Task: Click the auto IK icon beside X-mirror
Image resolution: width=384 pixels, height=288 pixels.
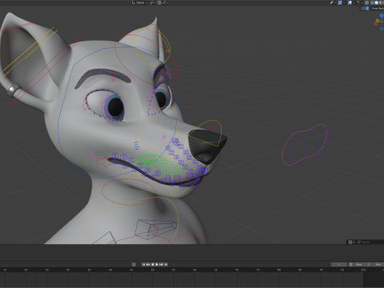Action: click(x=363, y=8)
